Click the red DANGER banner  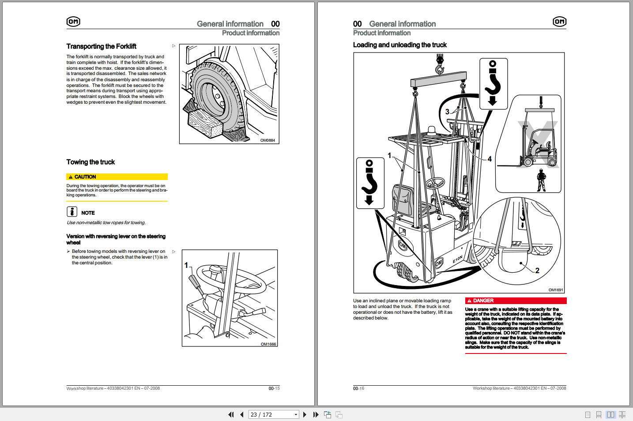(516, 301)
